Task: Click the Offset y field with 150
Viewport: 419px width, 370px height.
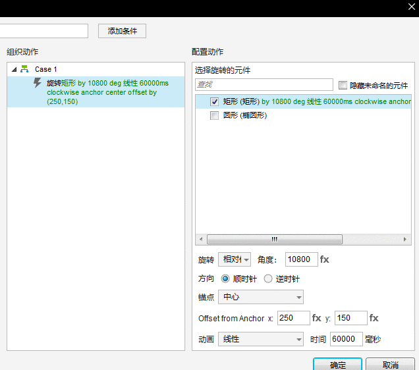Action: (x=351, y=318)
